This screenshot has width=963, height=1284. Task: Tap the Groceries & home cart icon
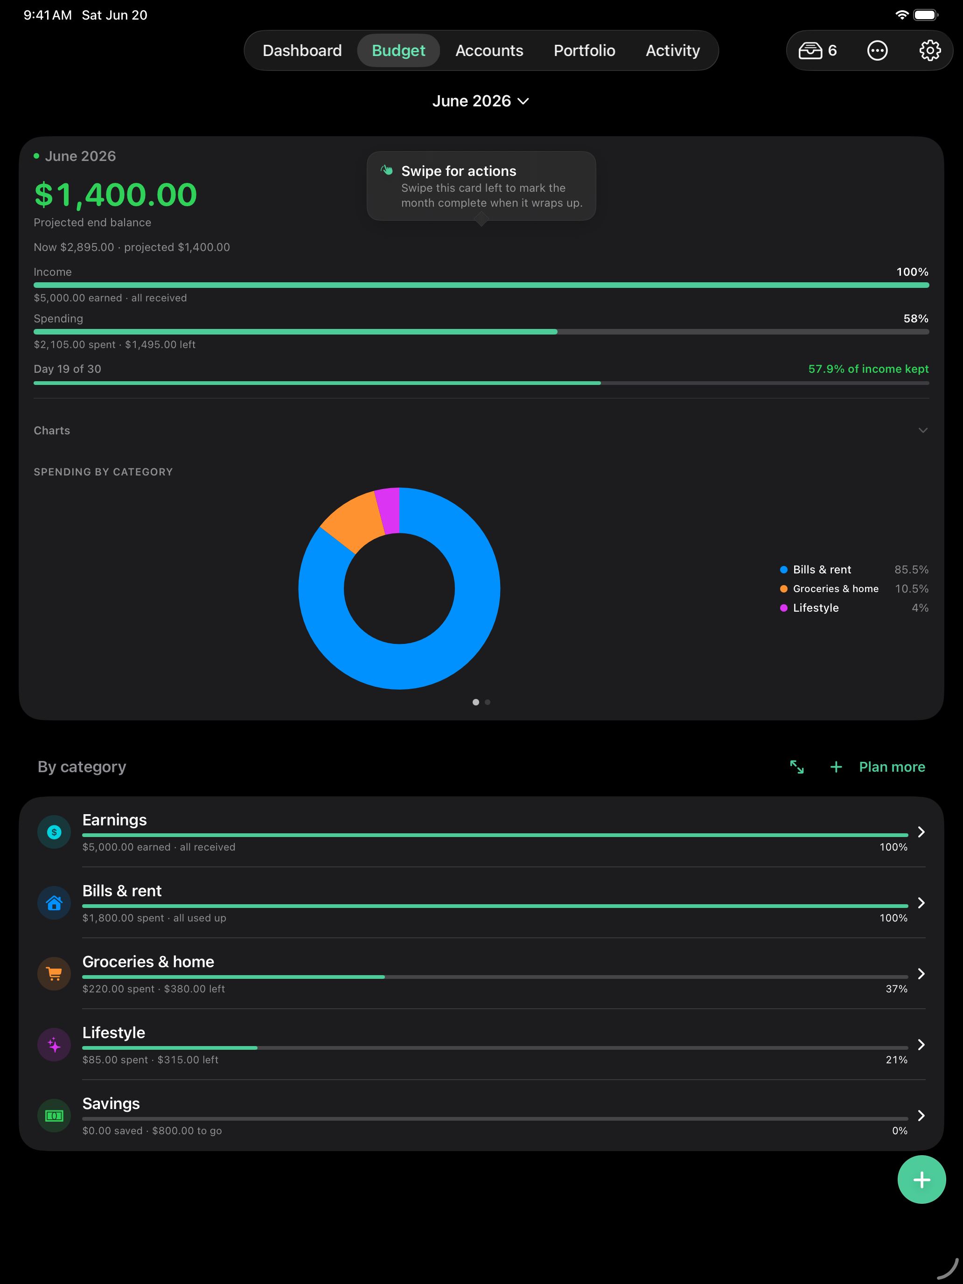coord(54,973)
